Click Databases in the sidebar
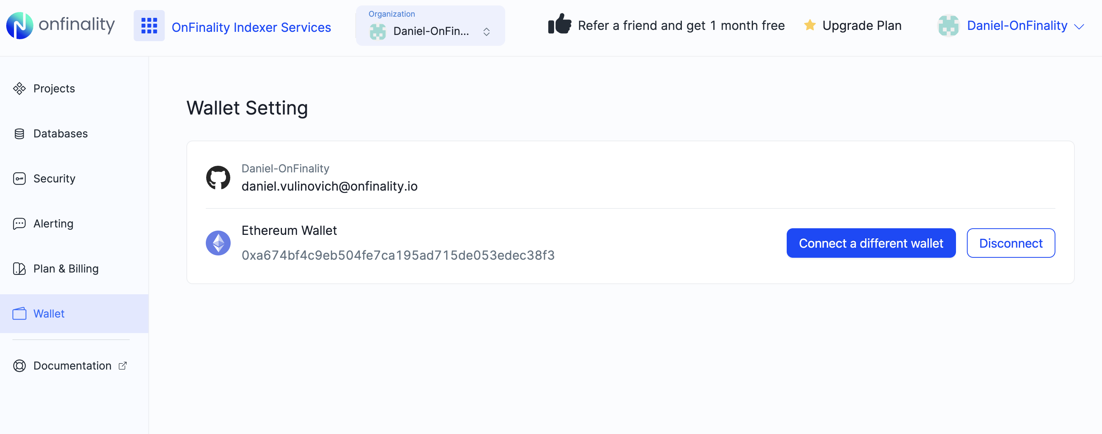 click(x=61, y=134)
